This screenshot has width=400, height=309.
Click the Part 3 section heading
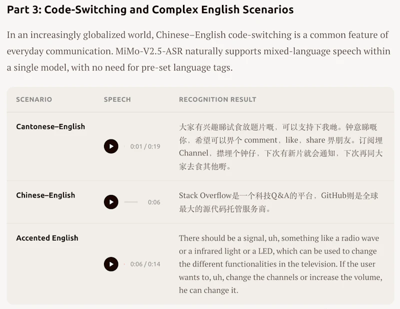[149, 9]
